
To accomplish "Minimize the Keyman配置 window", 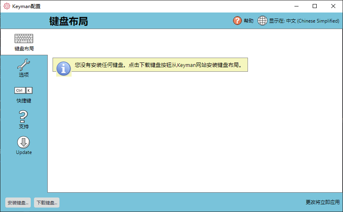I will click(x=296, y=6).
